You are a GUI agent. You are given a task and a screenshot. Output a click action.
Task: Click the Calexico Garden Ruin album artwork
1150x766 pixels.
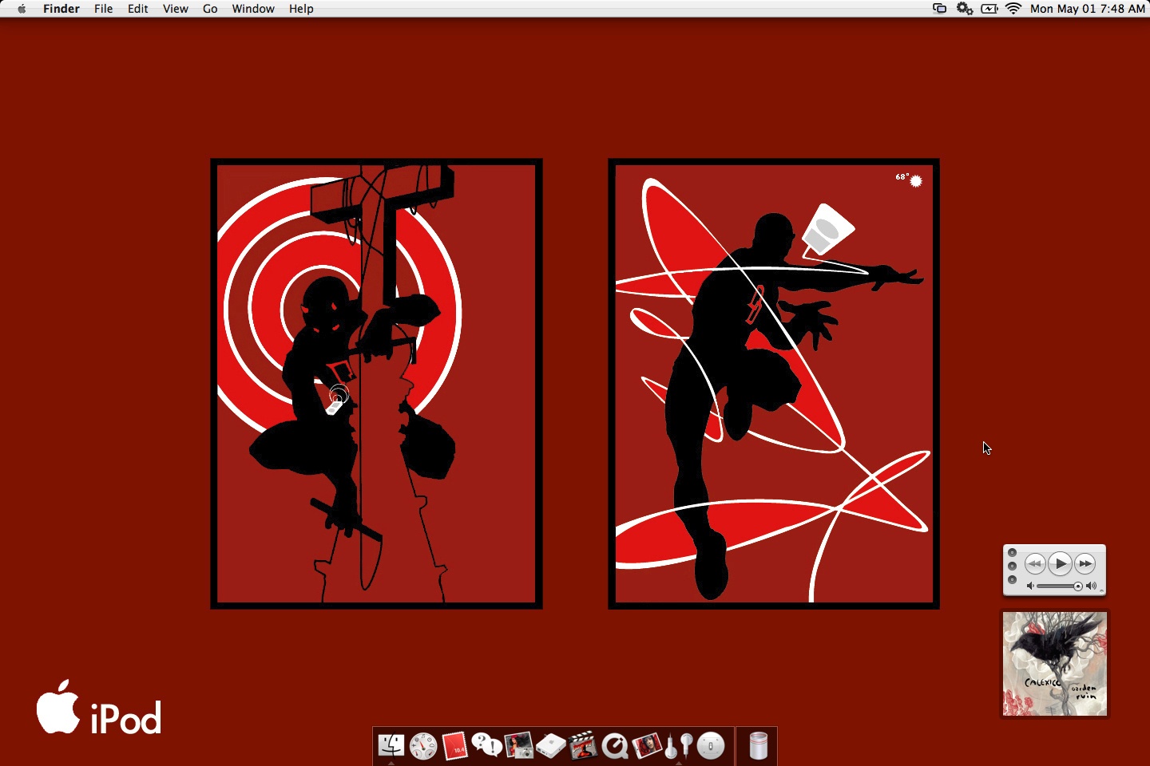pyautogui.click(x=1055, y=664)
